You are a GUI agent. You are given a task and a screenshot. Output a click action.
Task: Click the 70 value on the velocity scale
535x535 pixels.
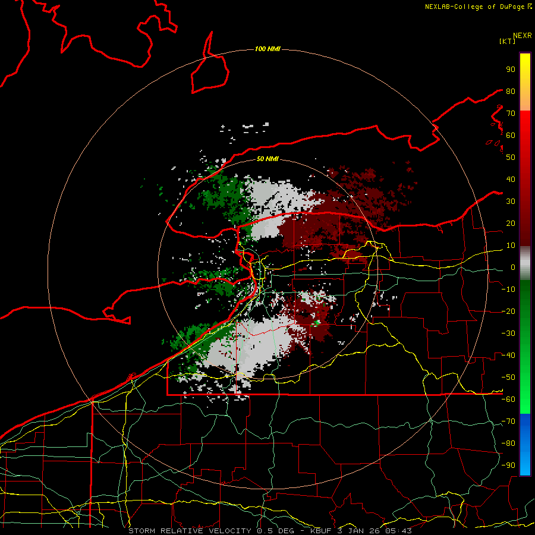pos(511,114)
